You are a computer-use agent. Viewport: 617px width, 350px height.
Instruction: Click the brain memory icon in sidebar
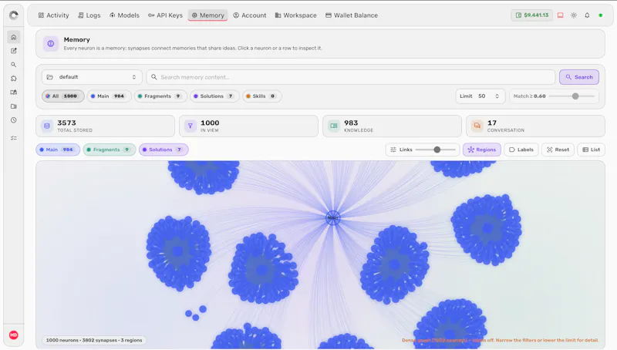click(14, 79)
